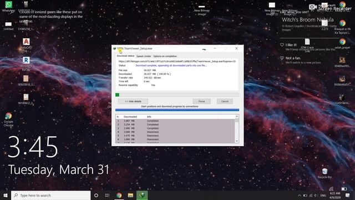
Task: Click the Downloaded column header
Action: point(130,117)
